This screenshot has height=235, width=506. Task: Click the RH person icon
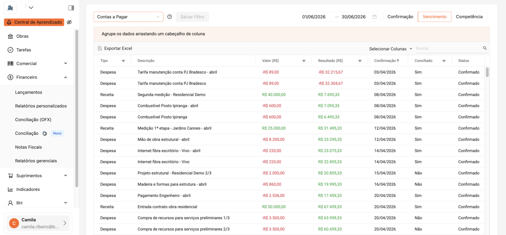(x=10, y=203)
